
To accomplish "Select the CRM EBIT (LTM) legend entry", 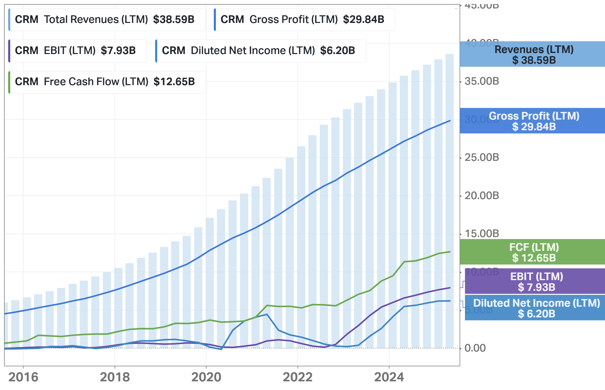I will (x=77, y=51).
